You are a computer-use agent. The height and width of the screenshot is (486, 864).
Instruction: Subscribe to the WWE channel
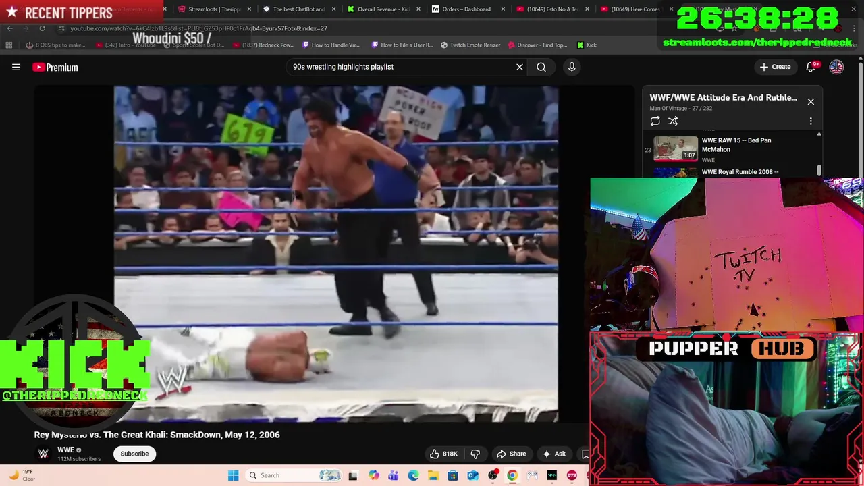click(x=134, y=454)
